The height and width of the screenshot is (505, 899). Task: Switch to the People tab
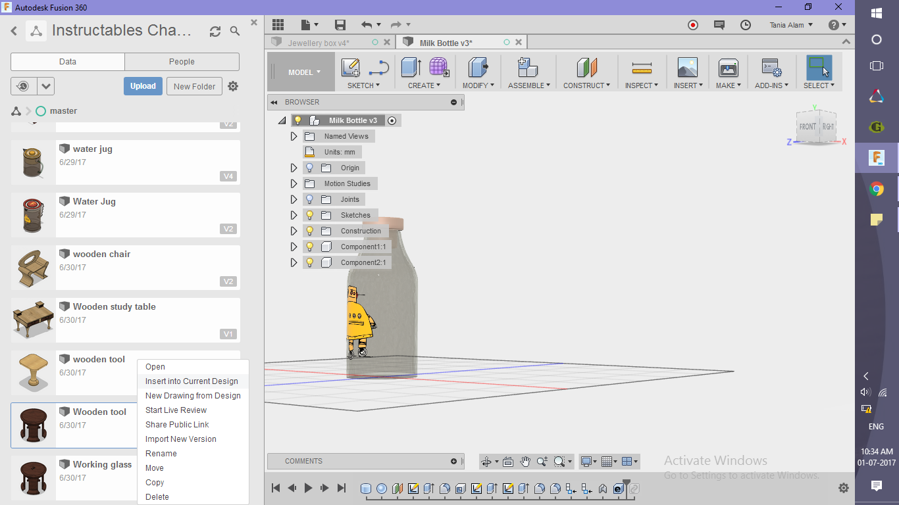pos(182,62)
